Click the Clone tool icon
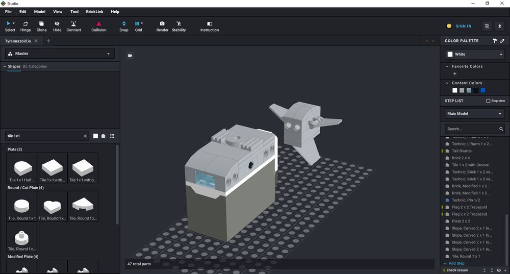This screenshot has width=510, height=274. click(x=41, y=26)
